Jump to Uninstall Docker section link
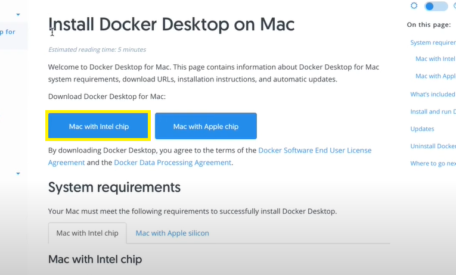The height and width of the screenshot is (275, 456). [433, 146]
